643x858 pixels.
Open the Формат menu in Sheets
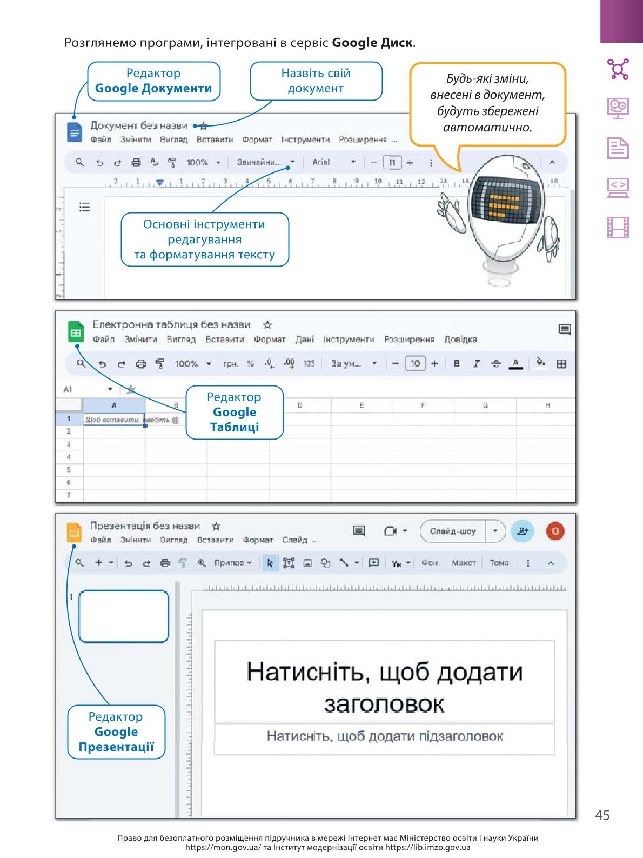269,340
